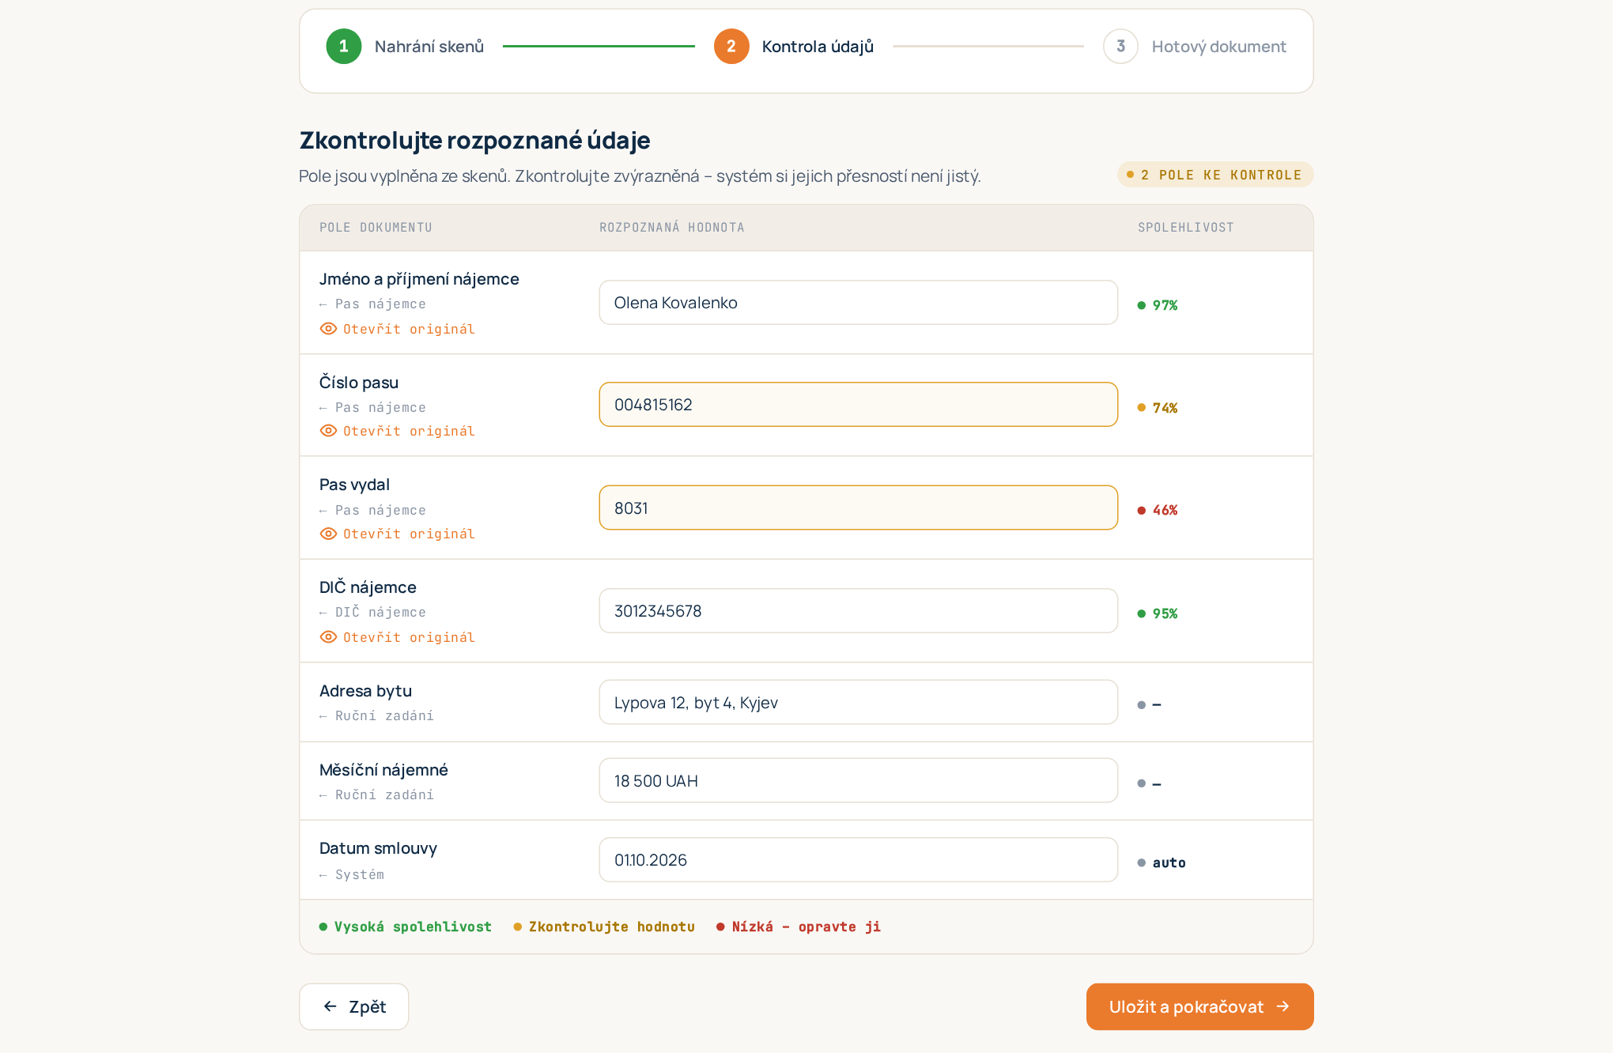Click the eye icon under Pas vydal

[328, 534]
